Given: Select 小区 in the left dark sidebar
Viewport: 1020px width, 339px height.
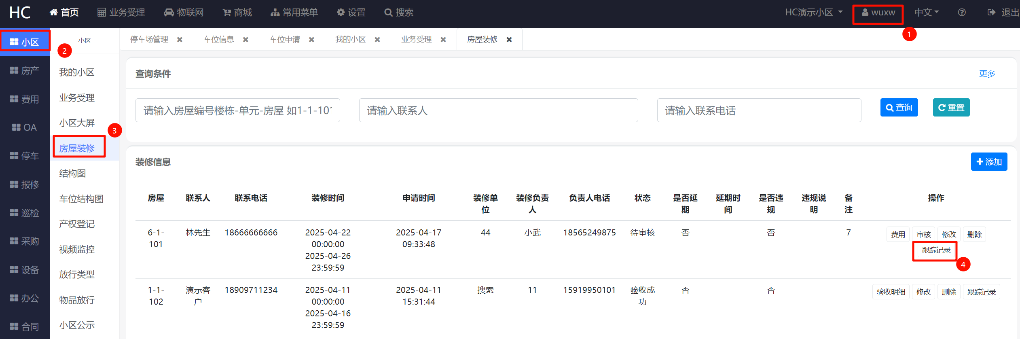Looking at the screenshot, I should pyautogui.click(x=25, y=42).
